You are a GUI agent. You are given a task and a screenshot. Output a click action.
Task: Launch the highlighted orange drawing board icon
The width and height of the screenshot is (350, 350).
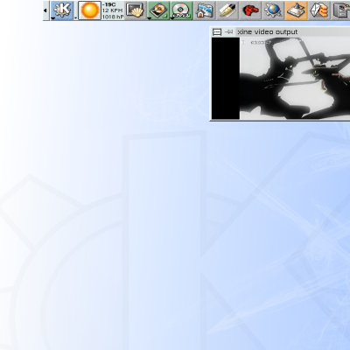[297, 10]
